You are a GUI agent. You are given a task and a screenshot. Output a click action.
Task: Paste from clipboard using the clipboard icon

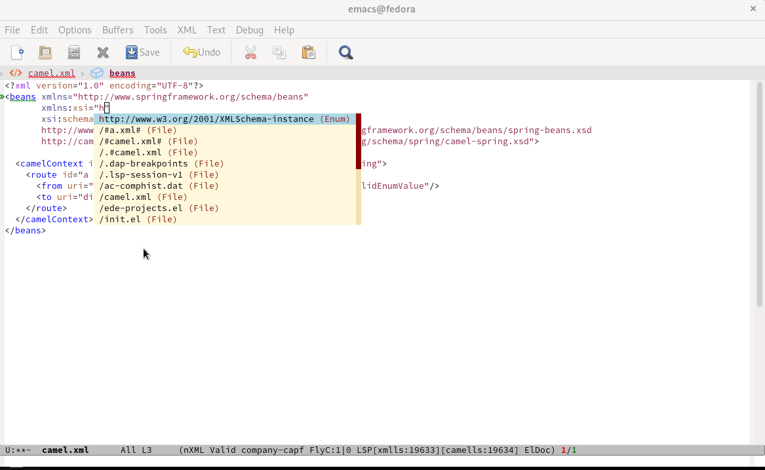click(x=308, y=52)
